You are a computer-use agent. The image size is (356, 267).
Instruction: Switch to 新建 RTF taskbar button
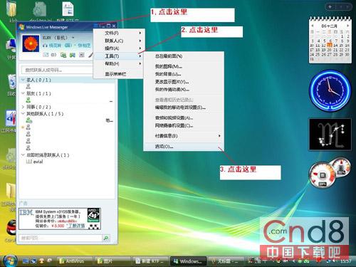150,261
